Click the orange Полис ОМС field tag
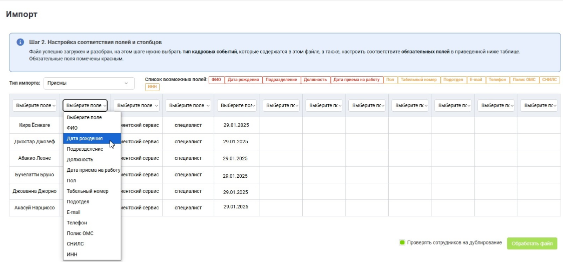The image size is (571, 277). point(523,80)
